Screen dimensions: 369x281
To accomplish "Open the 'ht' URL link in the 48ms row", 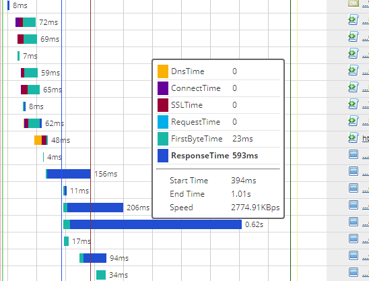I will [366, 138].
